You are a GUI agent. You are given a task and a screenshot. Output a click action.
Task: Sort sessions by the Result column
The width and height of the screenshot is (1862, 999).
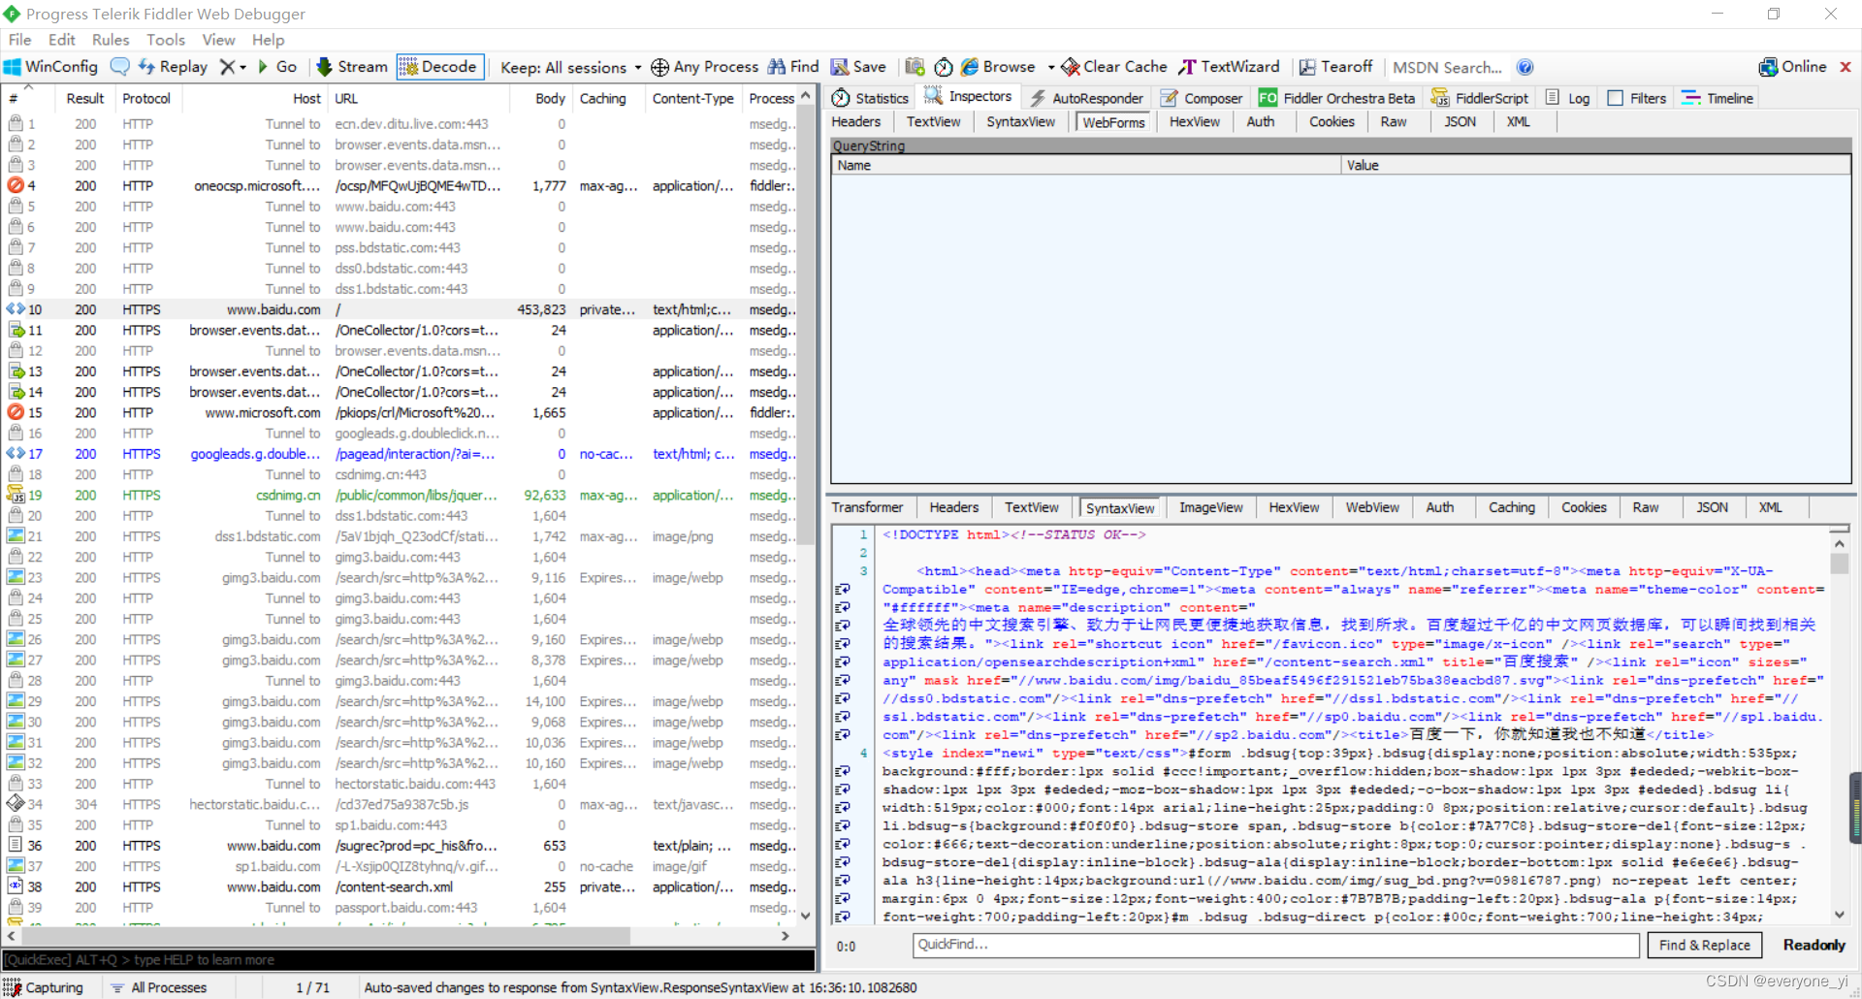84,98
